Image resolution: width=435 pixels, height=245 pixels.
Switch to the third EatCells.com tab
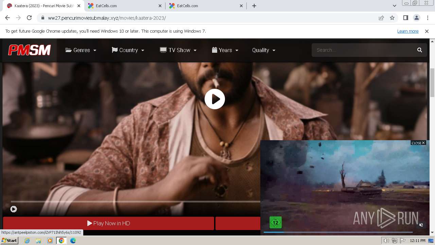click(x=206, y=6)
